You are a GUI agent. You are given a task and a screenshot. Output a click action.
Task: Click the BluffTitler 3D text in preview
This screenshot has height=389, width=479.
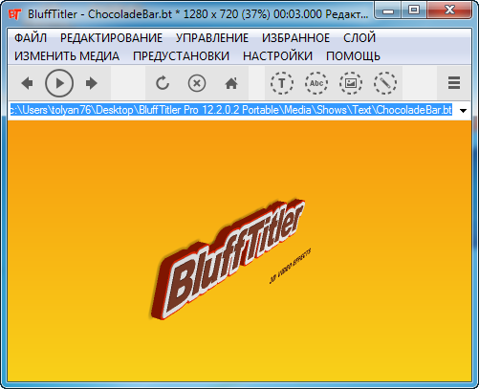tap(227, 259)
